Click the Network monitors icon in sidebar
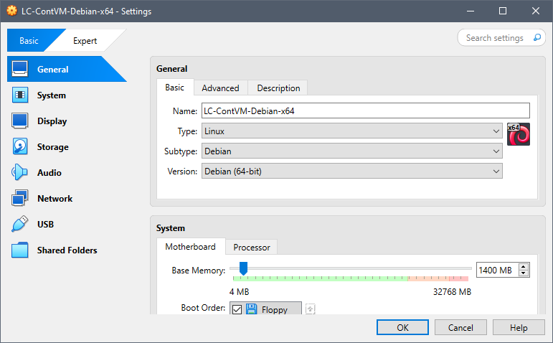 point(20,198)
